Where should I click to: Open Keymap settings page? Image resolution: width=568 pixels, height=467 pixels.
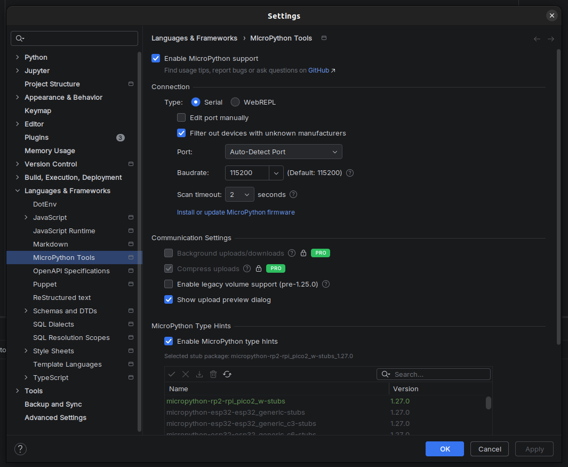pyautogui.click(x=38, y=110)
